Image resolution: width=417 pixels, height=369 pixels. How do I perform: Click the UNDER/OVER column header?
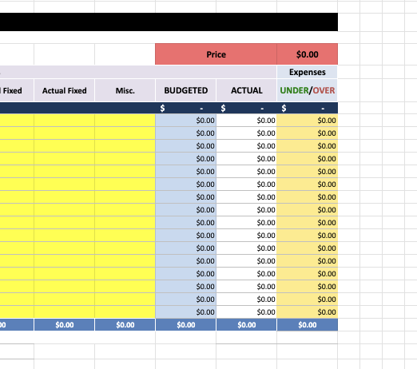coord(308,90)
